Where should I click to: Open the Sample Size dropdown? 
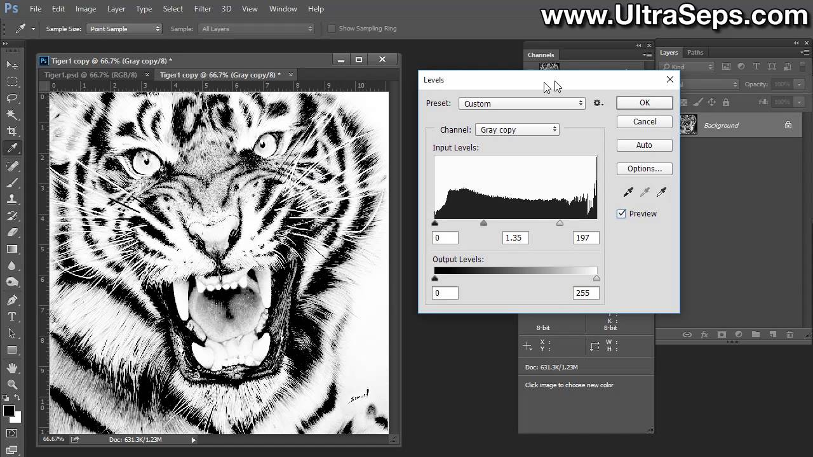tap(124, 29)
